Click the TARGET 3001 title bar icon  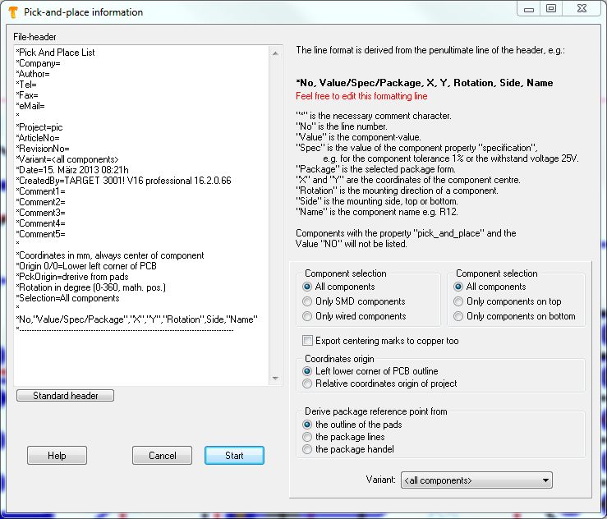click(x=12, y=12)
